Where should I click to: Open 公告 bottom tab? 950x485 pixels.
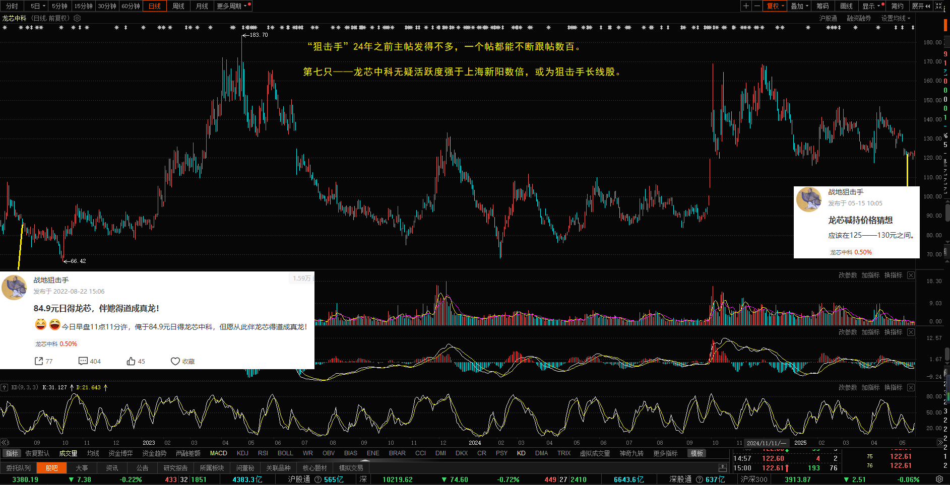pyautogui.click(x=143, y=468)
